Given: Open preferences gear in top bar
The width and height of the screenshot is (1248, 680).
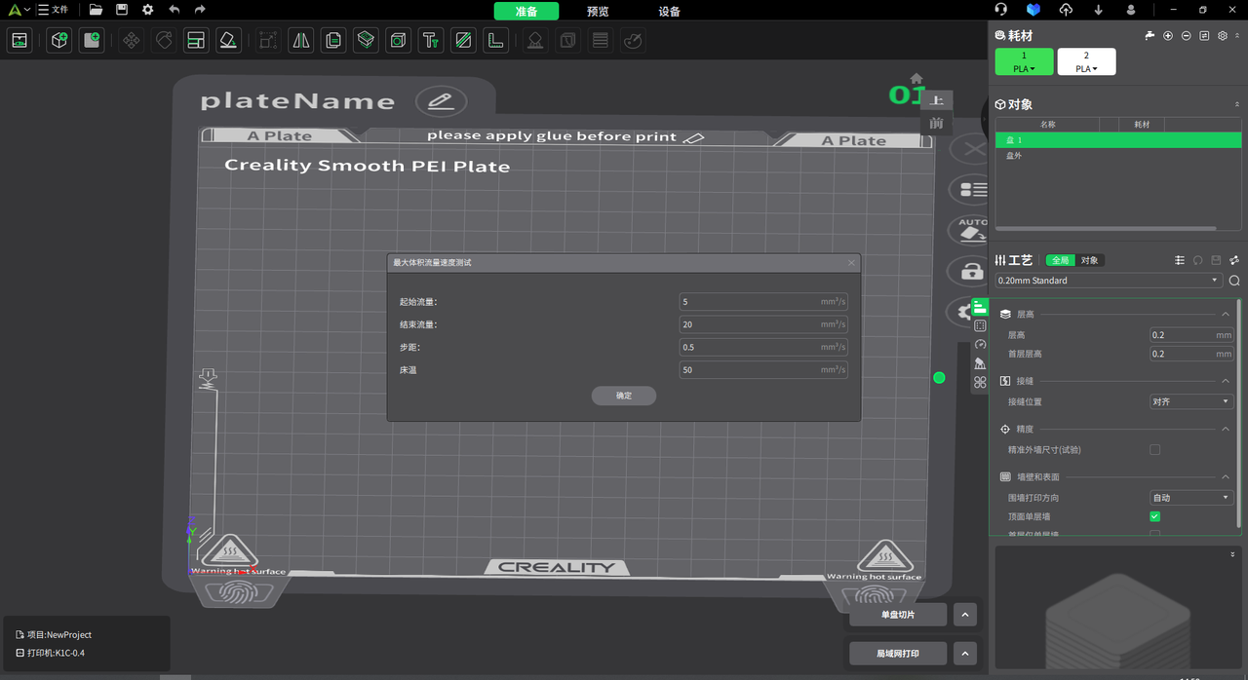Looking at the screenshot, I should pos(147,10).
